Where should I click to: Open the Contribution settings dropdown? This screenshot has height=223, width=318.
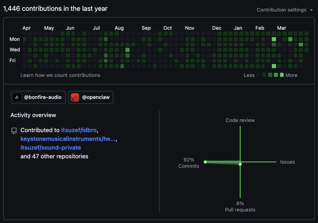click(x=284, y=9)
